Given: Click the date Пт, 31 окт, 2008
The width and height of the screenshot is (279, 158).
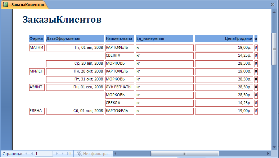Looking at the screenshot, I should coord(75,79).
